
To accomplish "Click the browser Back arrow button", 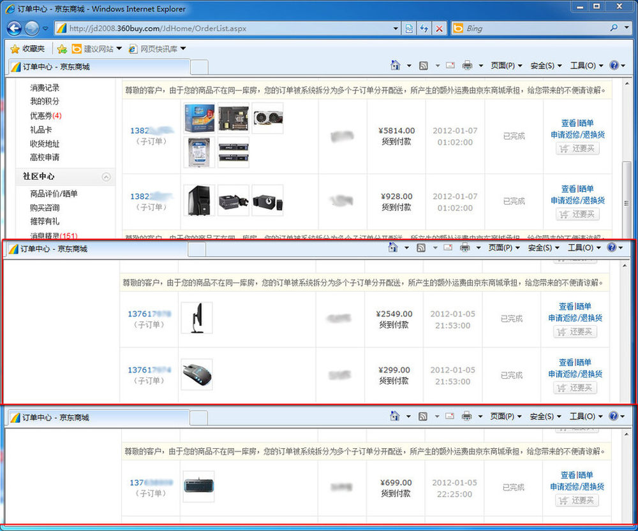I will coord(15,28).
